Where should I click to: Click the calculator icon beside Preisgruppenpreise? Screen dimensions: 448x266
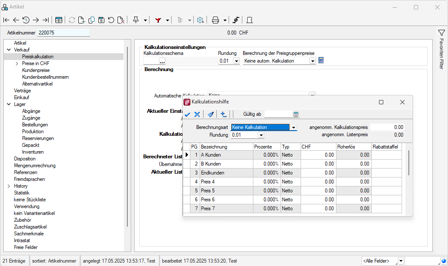pyautogui.click(x=321, y=61)
